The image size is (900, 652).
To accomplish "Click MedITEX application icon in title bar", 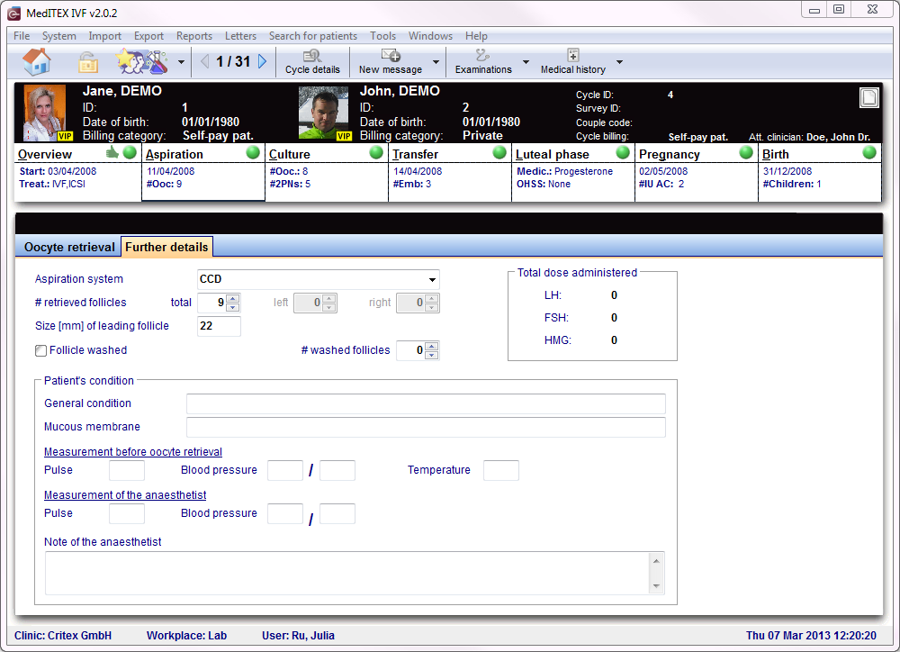I will click(13, 14).
